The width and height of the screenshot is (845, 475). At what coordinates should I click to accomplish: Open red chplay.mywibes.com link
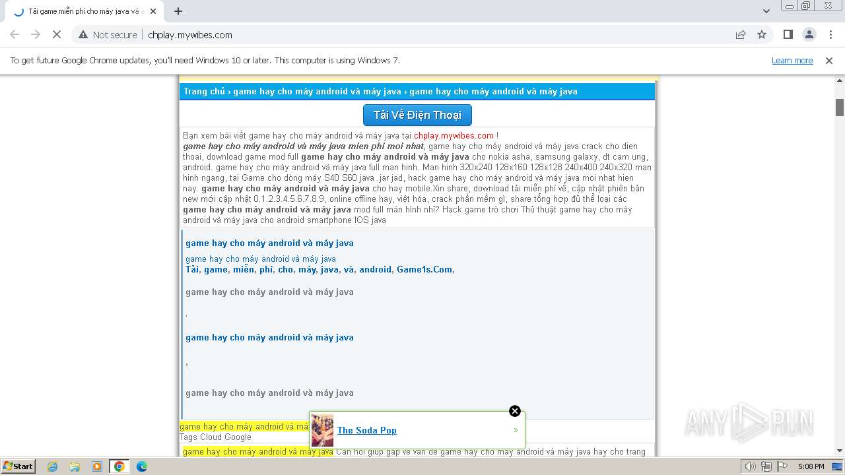click(454, 136)
